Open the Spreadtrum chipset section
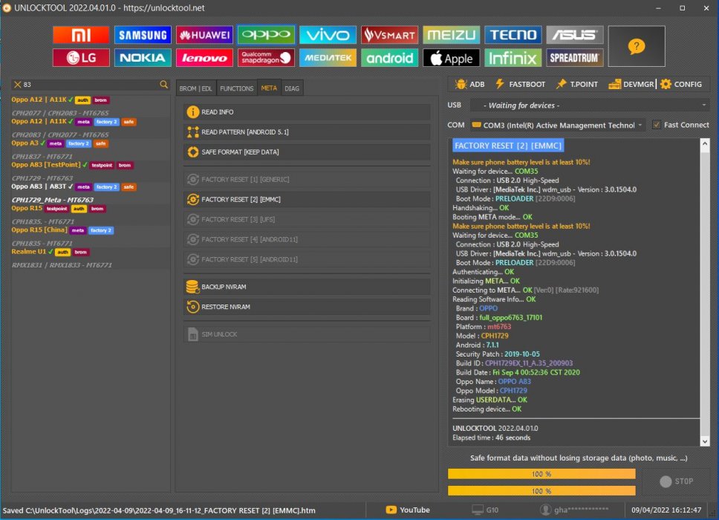Viewport: 719px width, 520px height. (x=575, y=58)
